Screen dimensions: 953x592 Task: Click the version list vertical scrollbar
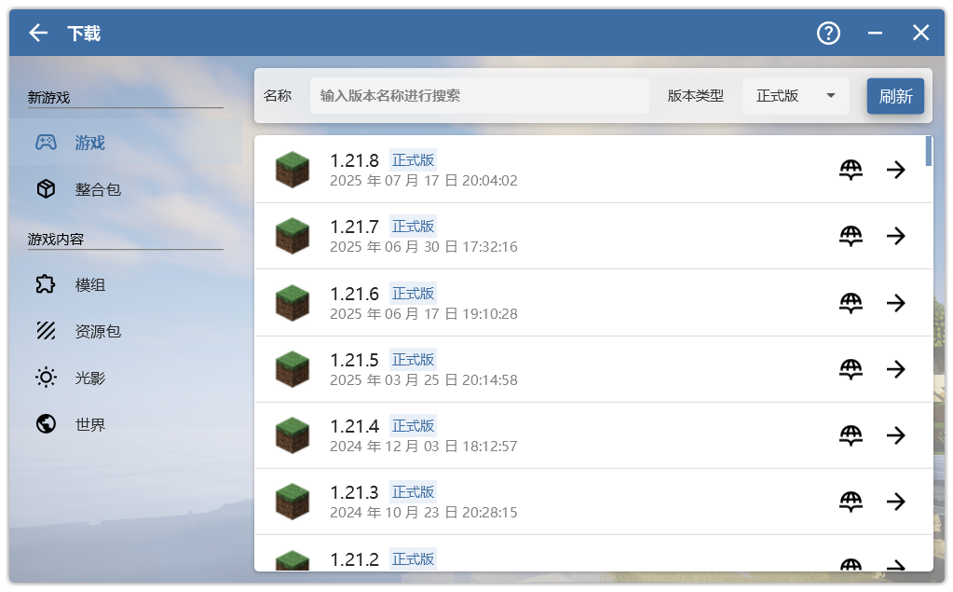click(x=928, y=152)
